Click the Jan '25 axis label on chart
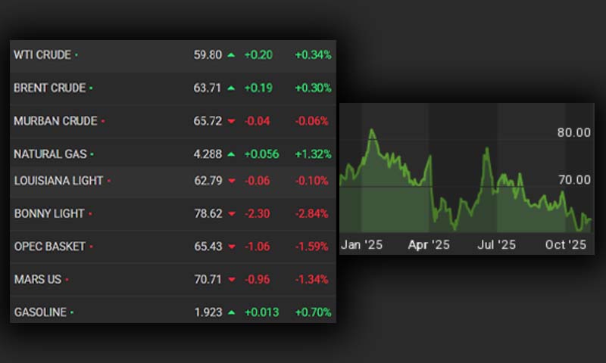606x363 pixels. (x=362, y=244)
